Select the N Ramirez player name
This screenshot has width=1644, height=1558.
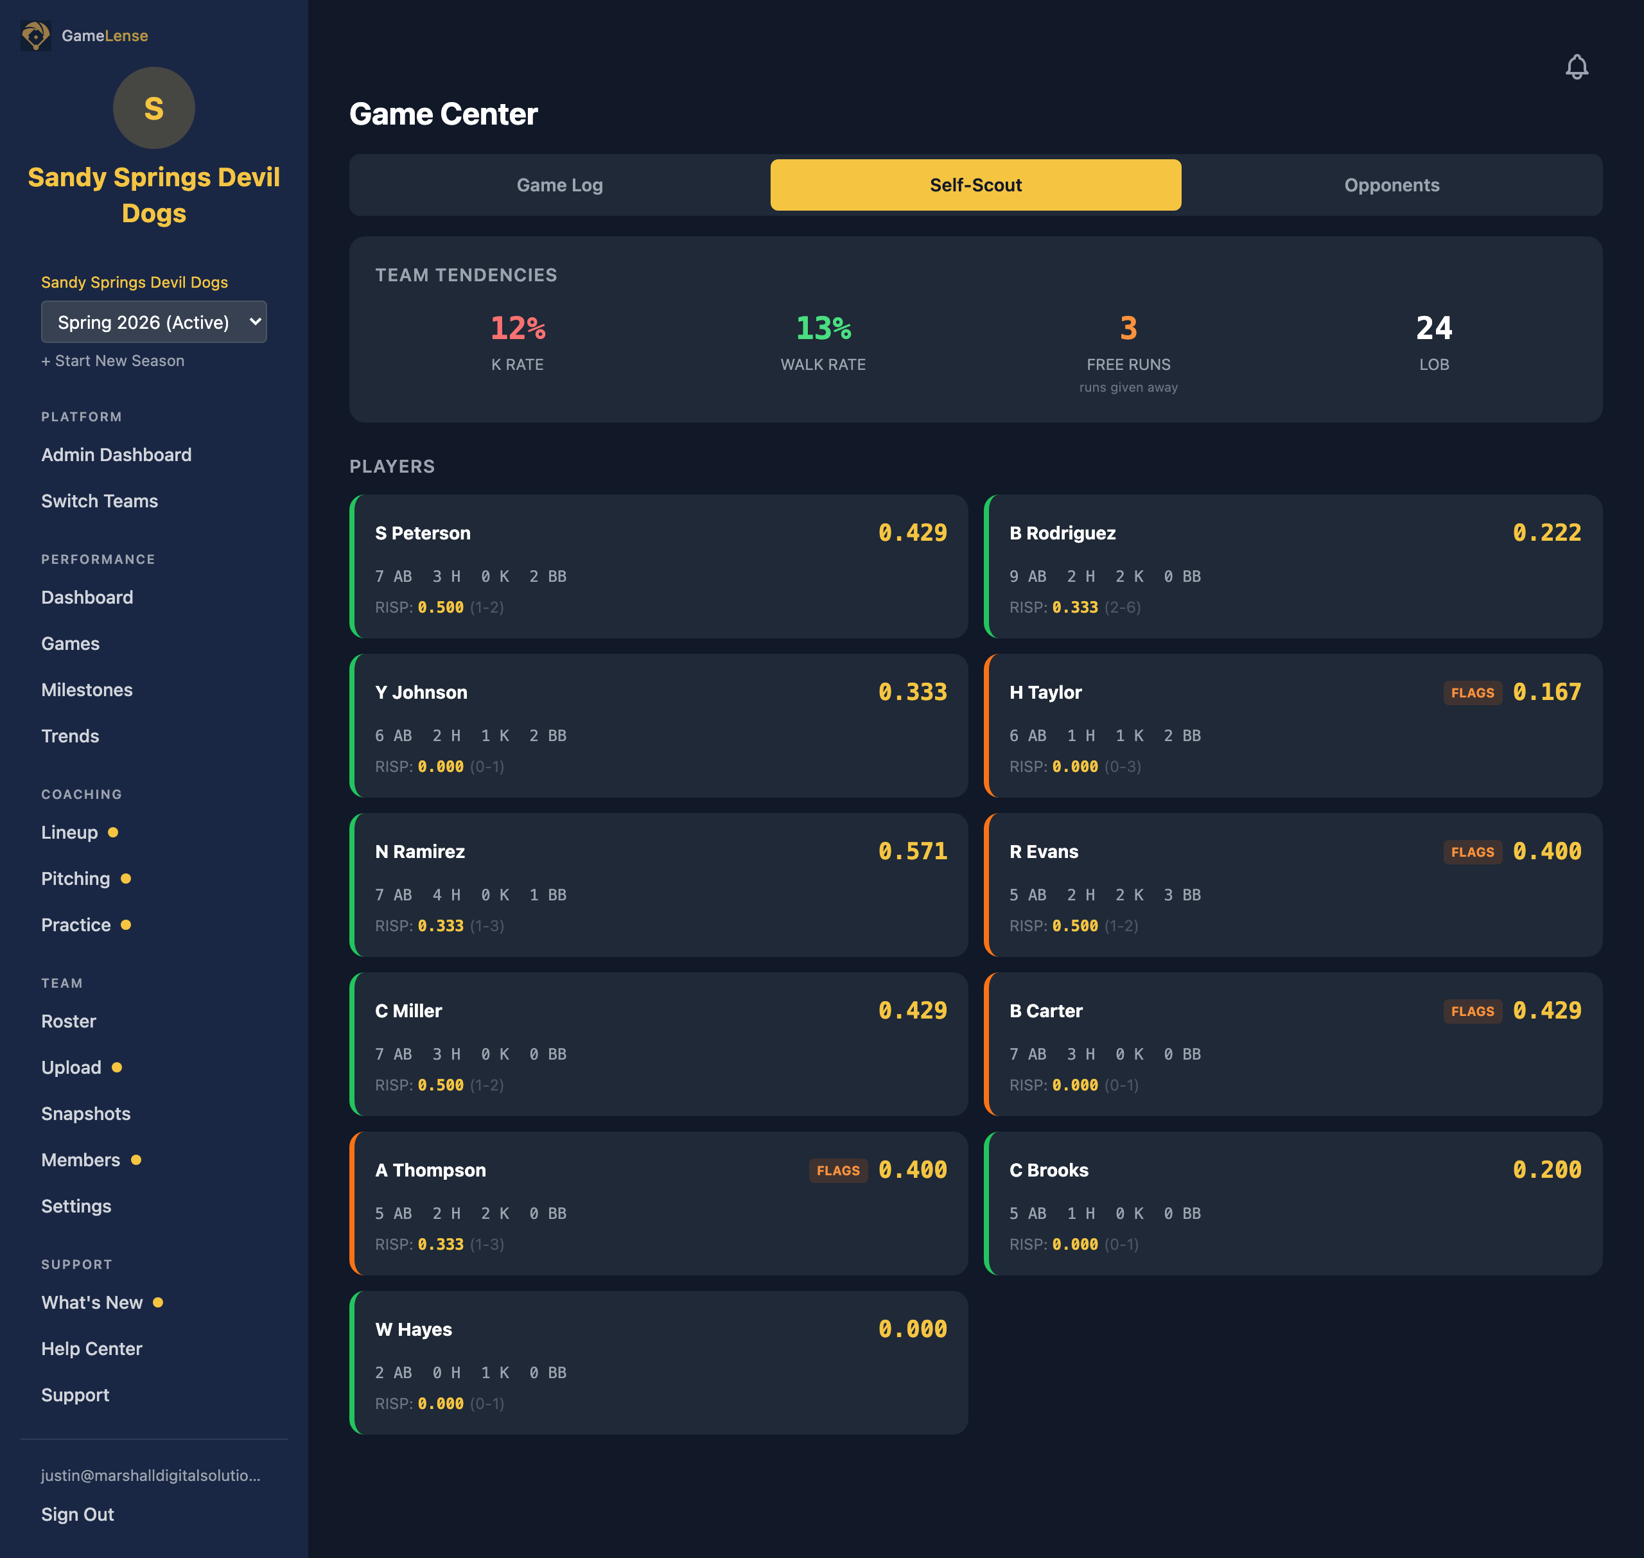pos(420,852)
